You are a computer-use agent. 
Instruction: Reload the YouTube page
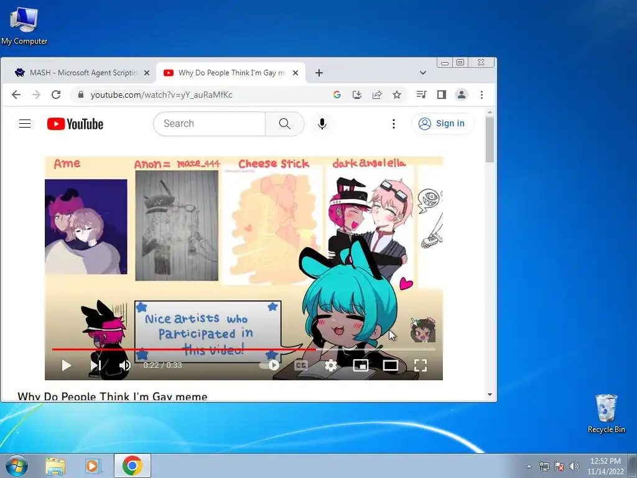click(56, 95)
